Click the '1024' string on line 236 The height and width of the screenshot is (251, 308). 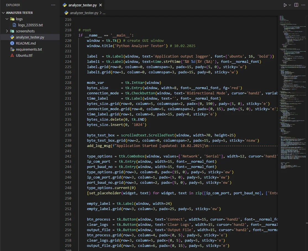(138, 125)
